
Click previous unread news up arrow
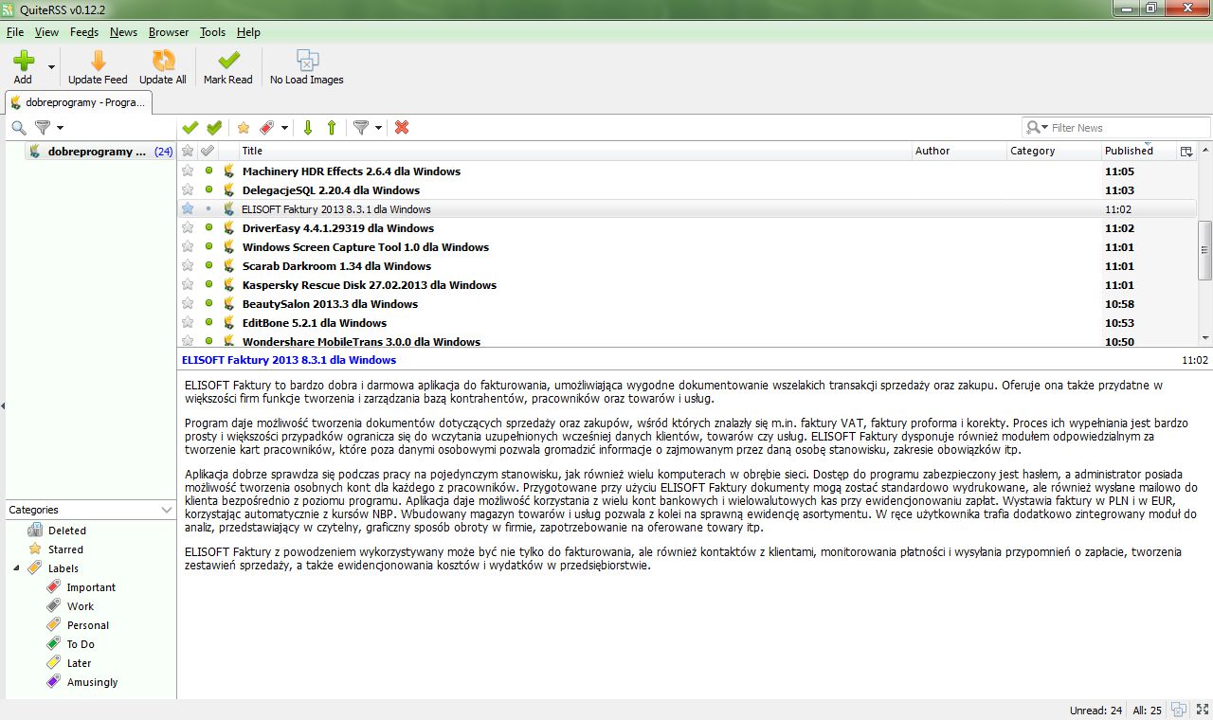[x=332, y=128]
